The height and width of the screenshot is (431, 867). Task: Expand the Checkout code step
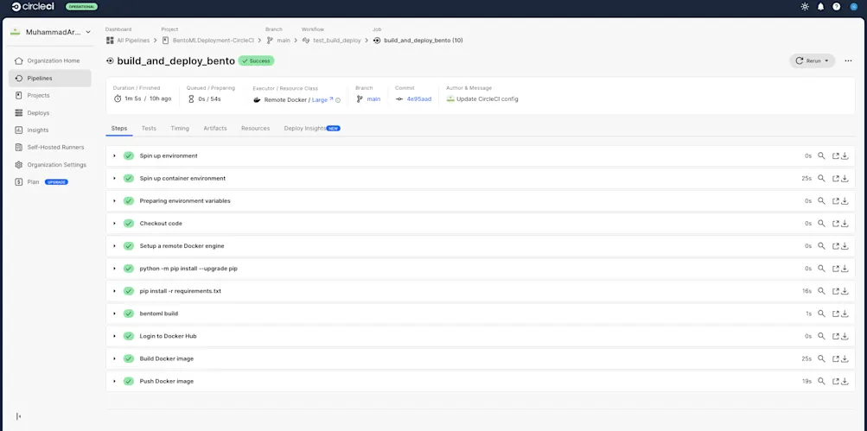[x=114, y=223]
